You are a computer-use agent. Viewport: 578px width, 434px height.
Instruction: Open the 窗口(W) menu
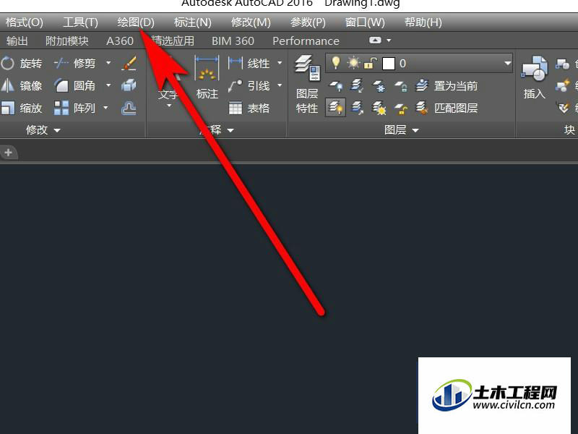[365, 22]
